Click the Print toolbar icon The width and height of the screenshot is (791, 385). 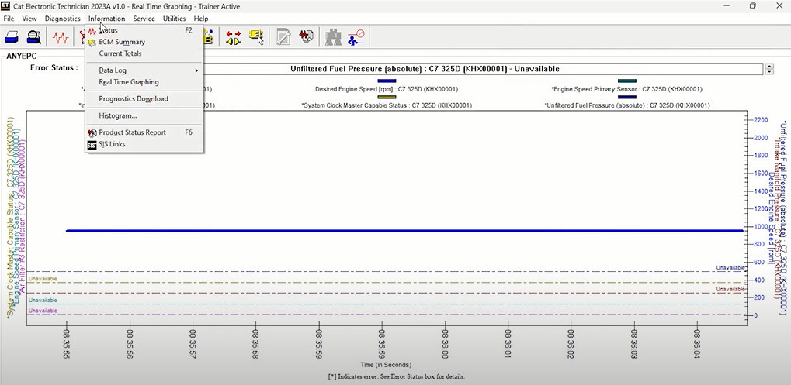pos(12,36)
